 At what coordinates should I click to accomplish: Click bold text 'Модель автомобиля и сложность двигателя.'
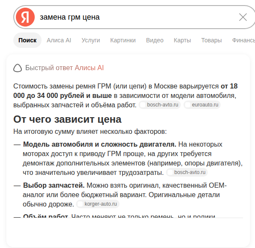tap(100, 144)
